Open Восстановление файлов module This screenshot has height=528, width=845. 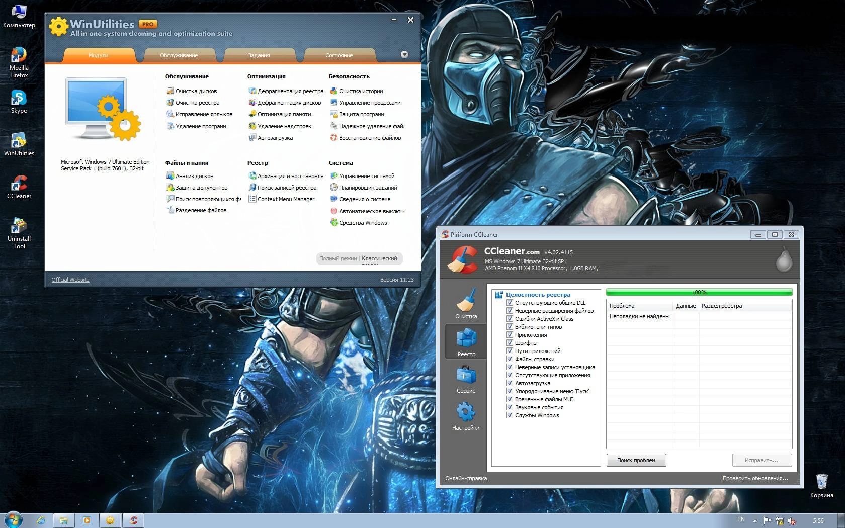(x=366, y=138)
